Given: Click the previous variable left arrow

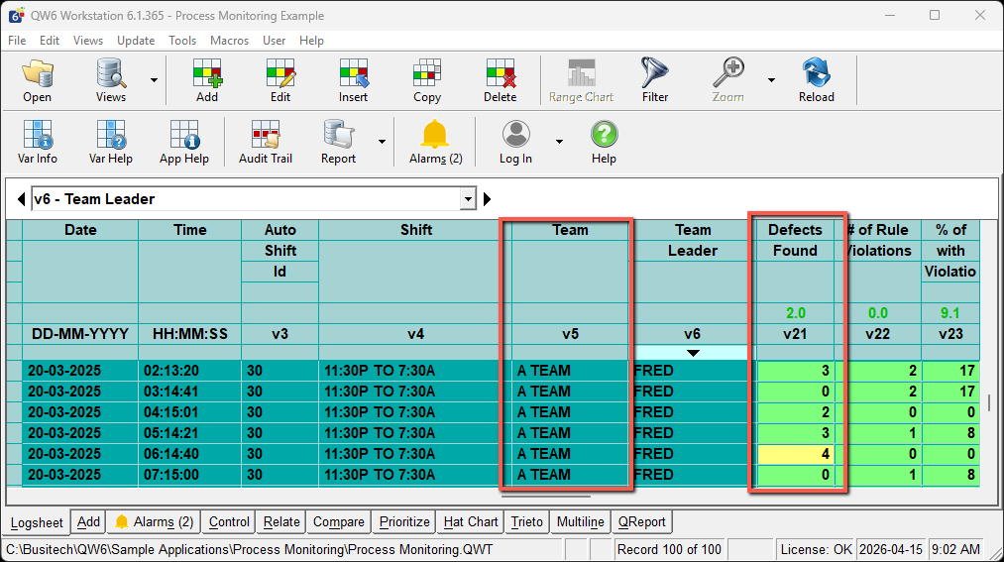Looking at the screenshot, I should (x=21, y=199).
